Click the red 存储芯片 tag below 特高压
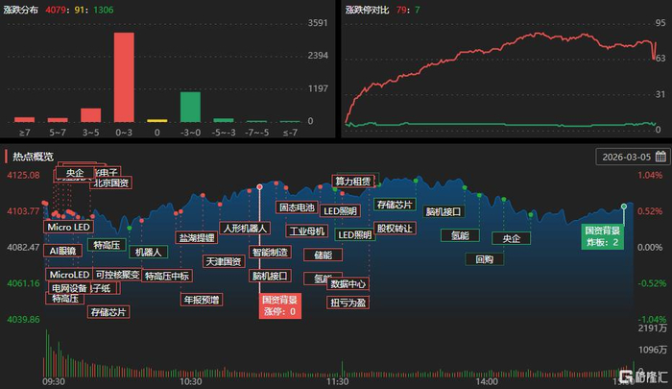Viewport: 672px width, 389px height. click(108, 312)
